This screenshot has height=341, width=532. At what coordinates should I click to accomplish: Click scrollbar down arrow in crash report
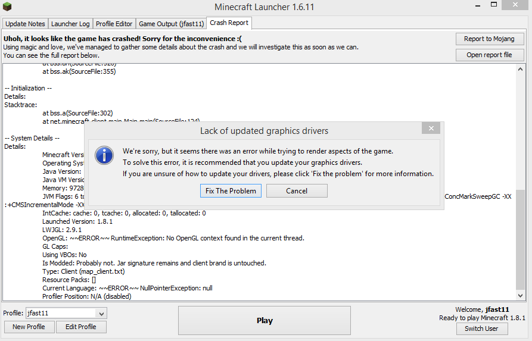click(520, 296)
